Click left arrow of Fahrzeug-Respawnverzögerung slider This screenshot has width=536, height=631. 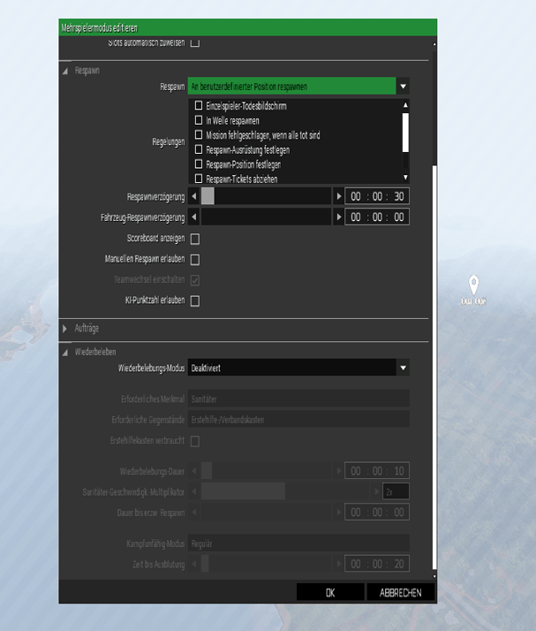[x=194, y=217]
